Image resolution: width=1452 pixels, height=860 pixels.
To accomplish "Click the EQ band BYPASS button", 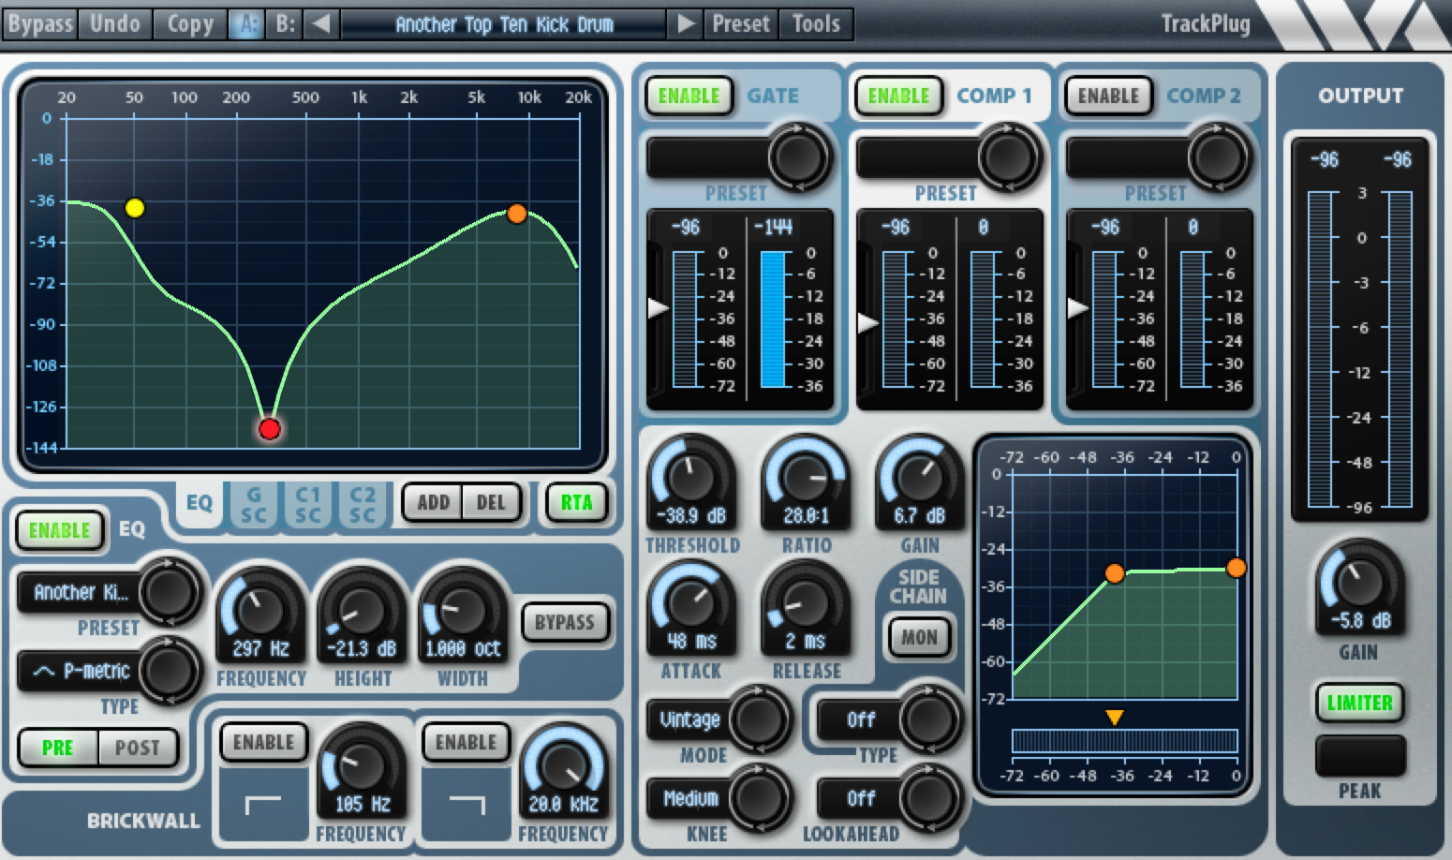I will coord(564,622).
